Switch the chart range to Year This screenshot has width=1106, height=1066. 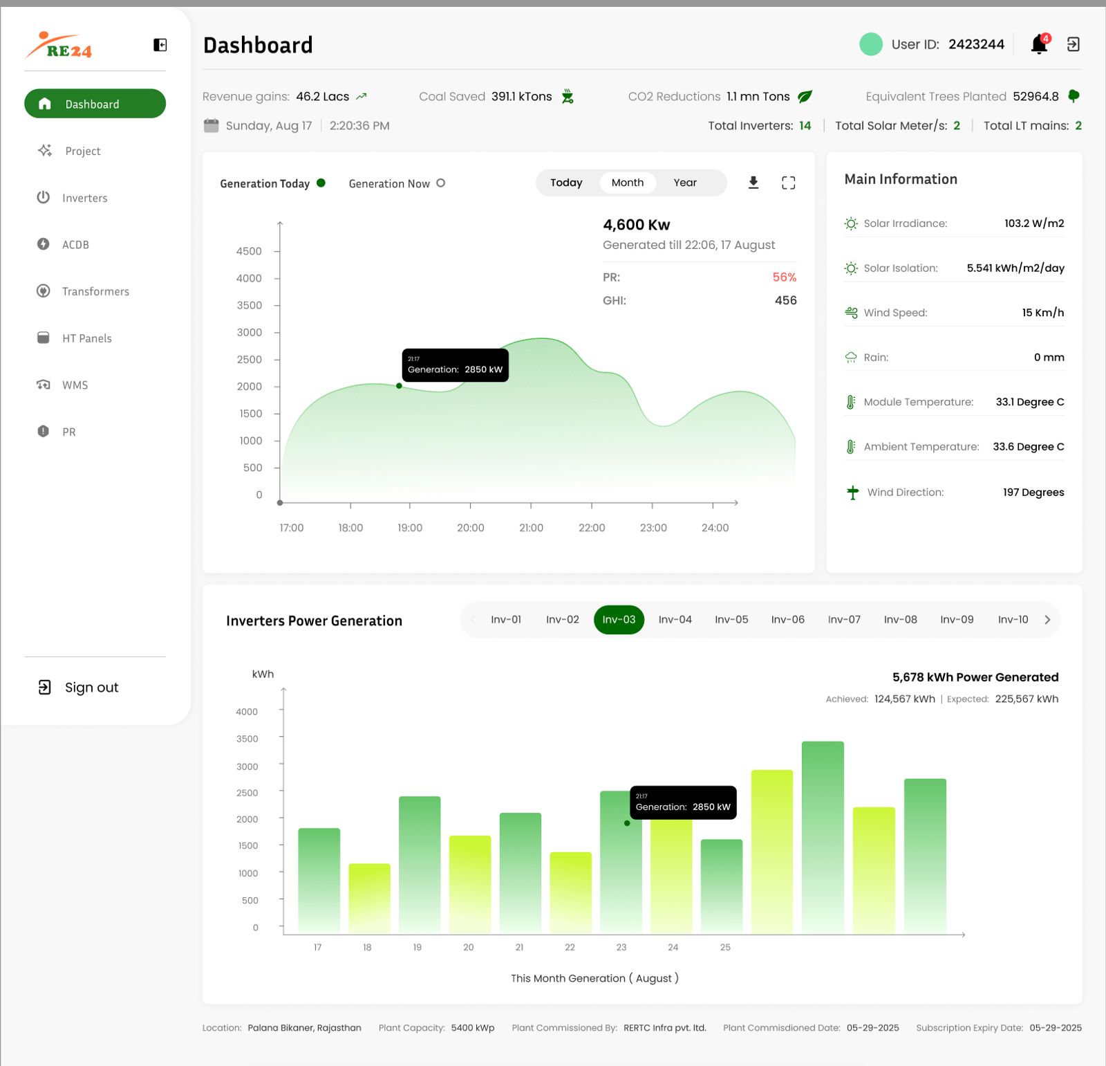pyautogui.click(x=684, y=183)
